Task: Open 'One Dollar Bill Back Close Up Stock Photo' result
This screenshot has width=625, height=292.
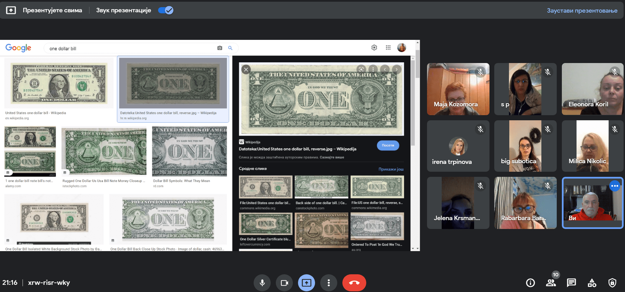Action: point(168,222)
